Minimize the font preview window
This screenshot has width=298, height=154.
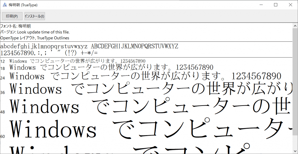pos(261,5)
